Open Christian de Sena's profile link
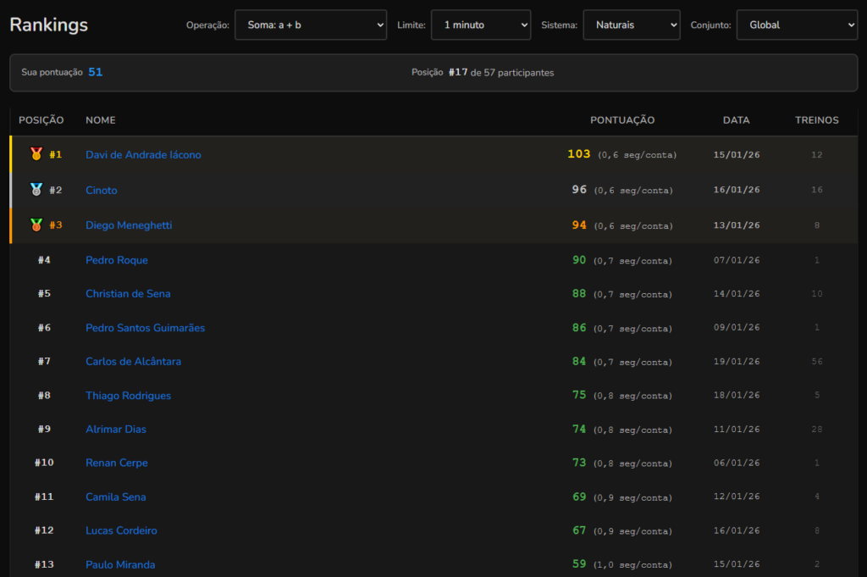The image size is (867, 577). coord(128,294)
